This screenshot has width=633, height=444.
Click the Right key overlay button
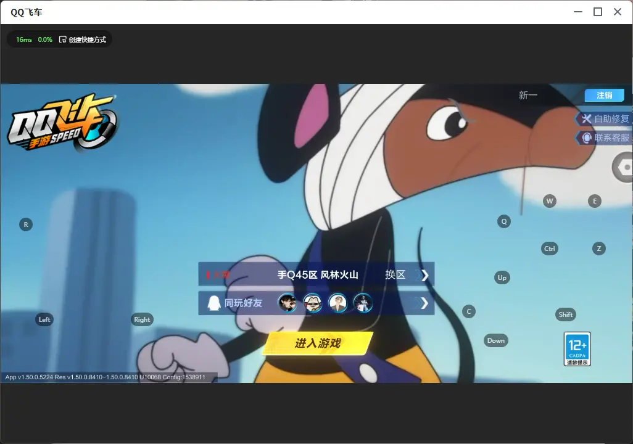click(x=142, y=319)
